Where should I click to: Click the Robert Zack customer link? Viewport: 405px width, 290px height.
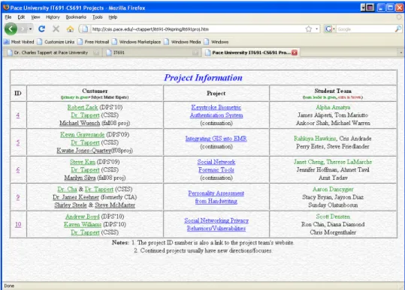(83, 107)
